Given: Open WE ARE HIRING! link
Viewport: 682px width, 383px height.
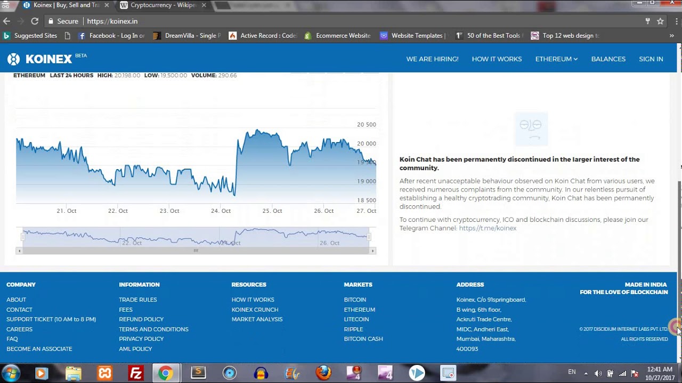Looking at the screenshot, I should [432, 59].
